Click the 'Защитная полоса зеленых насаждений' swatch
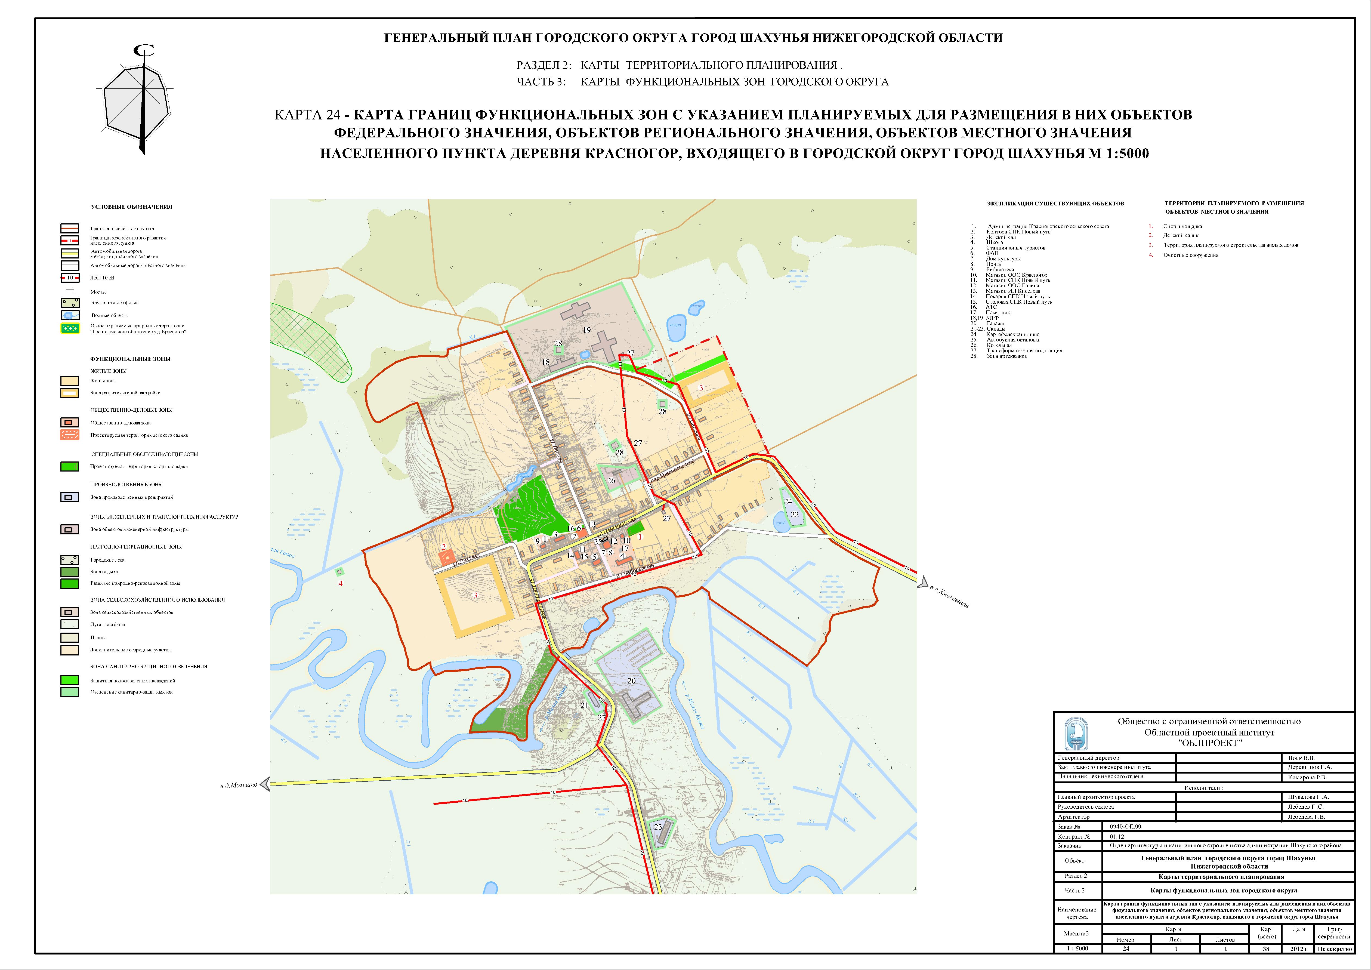Viewport: 1371px width, 970px height. point(70,680)
